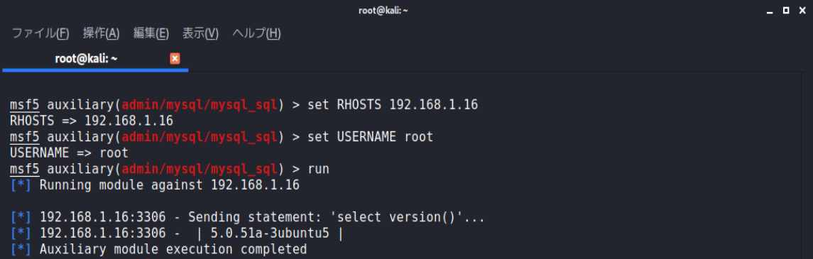Viewport: 813px width, 259px height.
Task: Click the 'set RHOSTS 192.168.1.16' command text
Action: pos(393,105)
